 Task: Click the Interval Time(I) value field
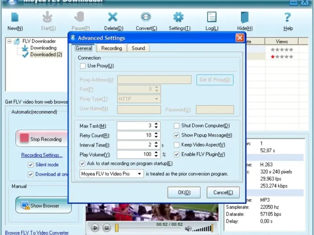135,145
